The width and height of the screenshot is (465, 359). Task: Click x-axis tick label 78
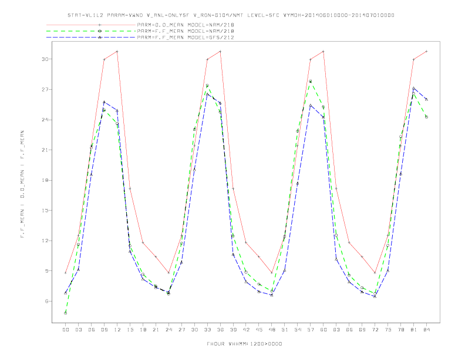(x=401, y=330)
